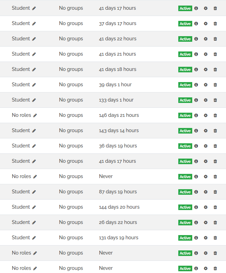Click info icon in 87 days 19 hours row
This screenshot has width=226, height=273.
196,192
